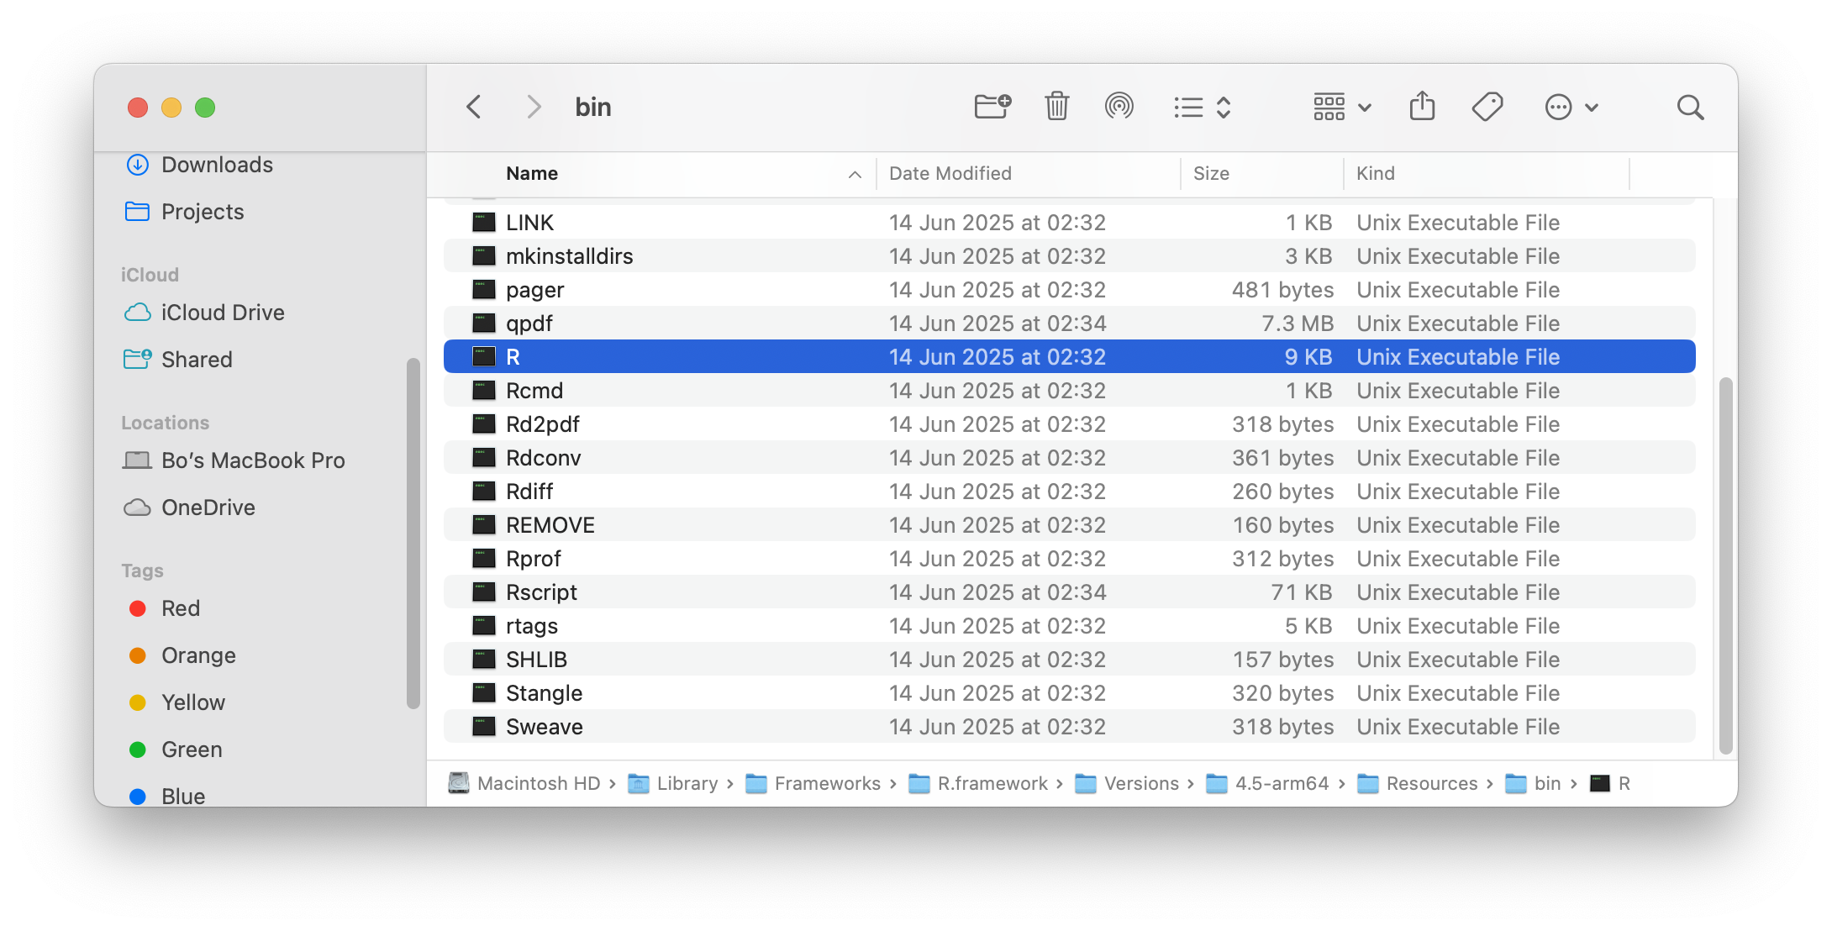The image size is (1832, 931).
Task: Click the Share toolbar icon
Action: point(1422,107)
